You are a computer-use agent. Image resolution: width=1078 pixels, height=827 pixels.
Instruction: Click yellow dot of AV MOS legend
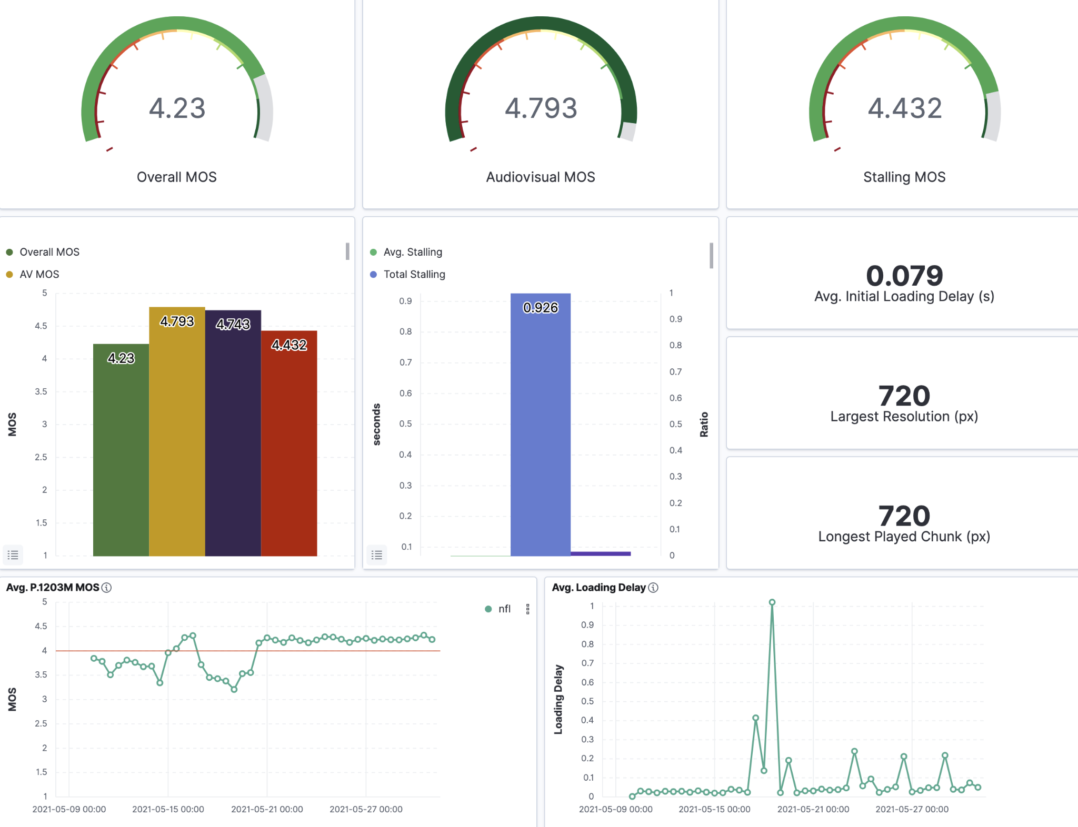point(9,274)
